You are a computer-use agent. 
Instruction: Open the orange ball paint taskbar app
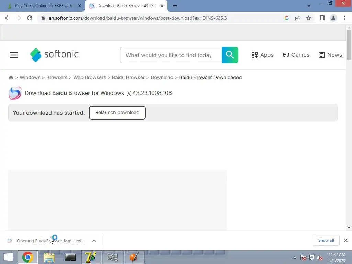tap(134, 257)
